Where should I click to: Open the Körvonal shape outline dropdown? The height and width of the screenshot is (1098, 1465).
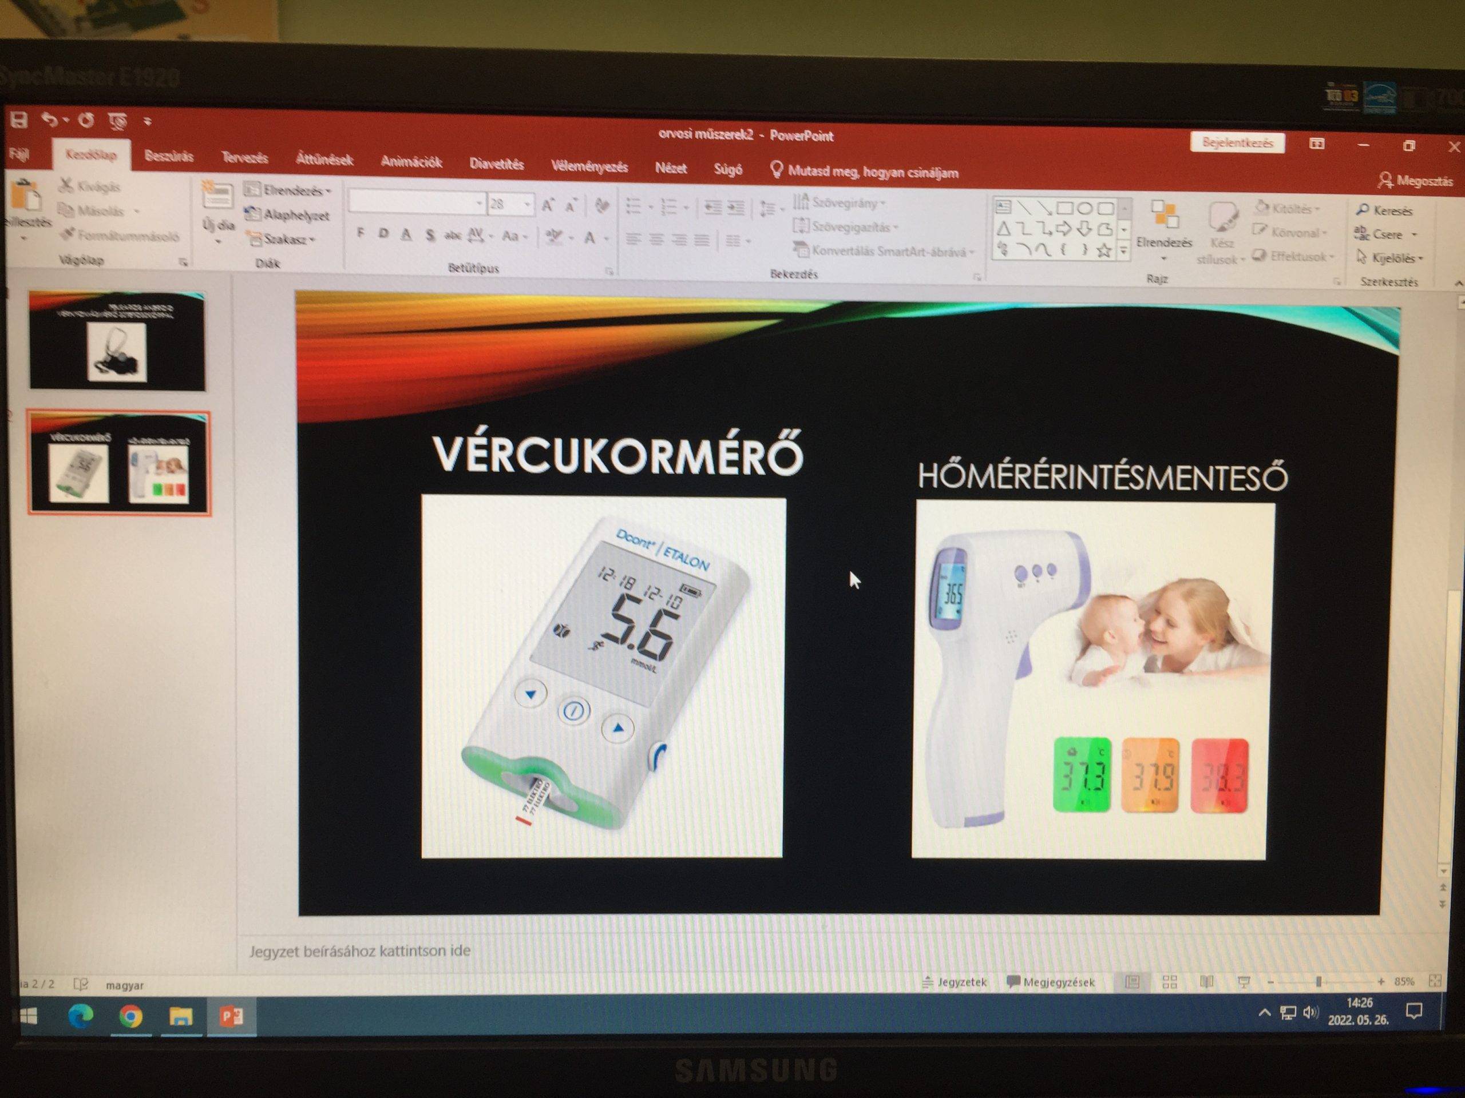point(1289,232)
